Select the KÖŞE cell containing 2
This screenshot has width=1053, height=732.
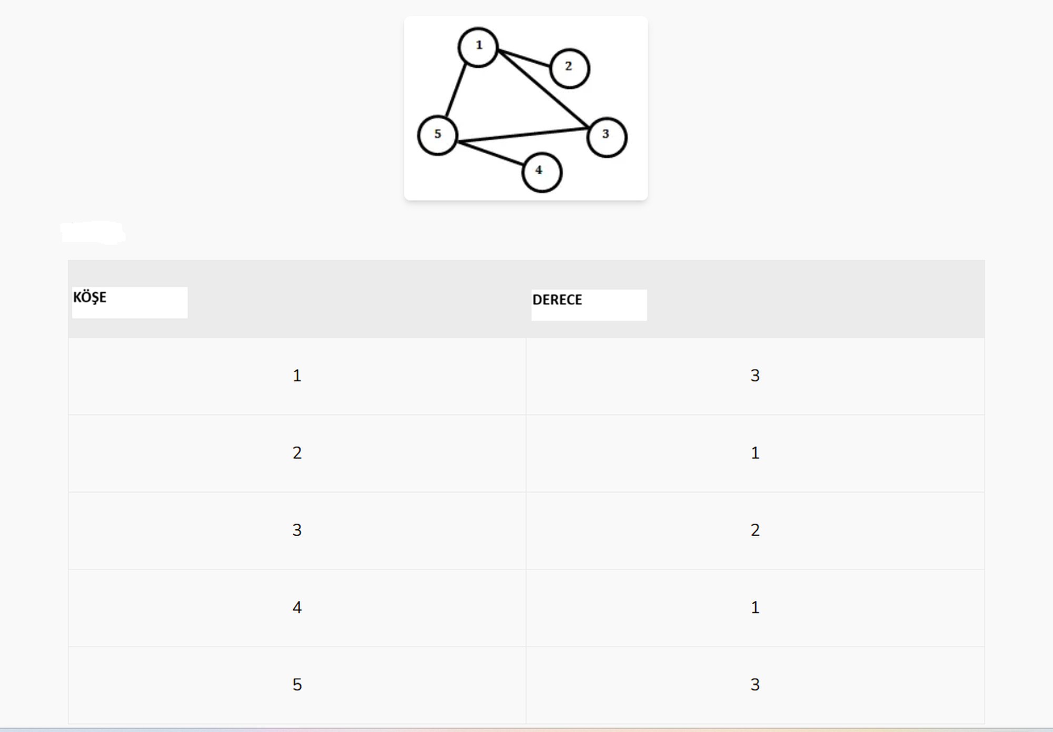(297, 453)
